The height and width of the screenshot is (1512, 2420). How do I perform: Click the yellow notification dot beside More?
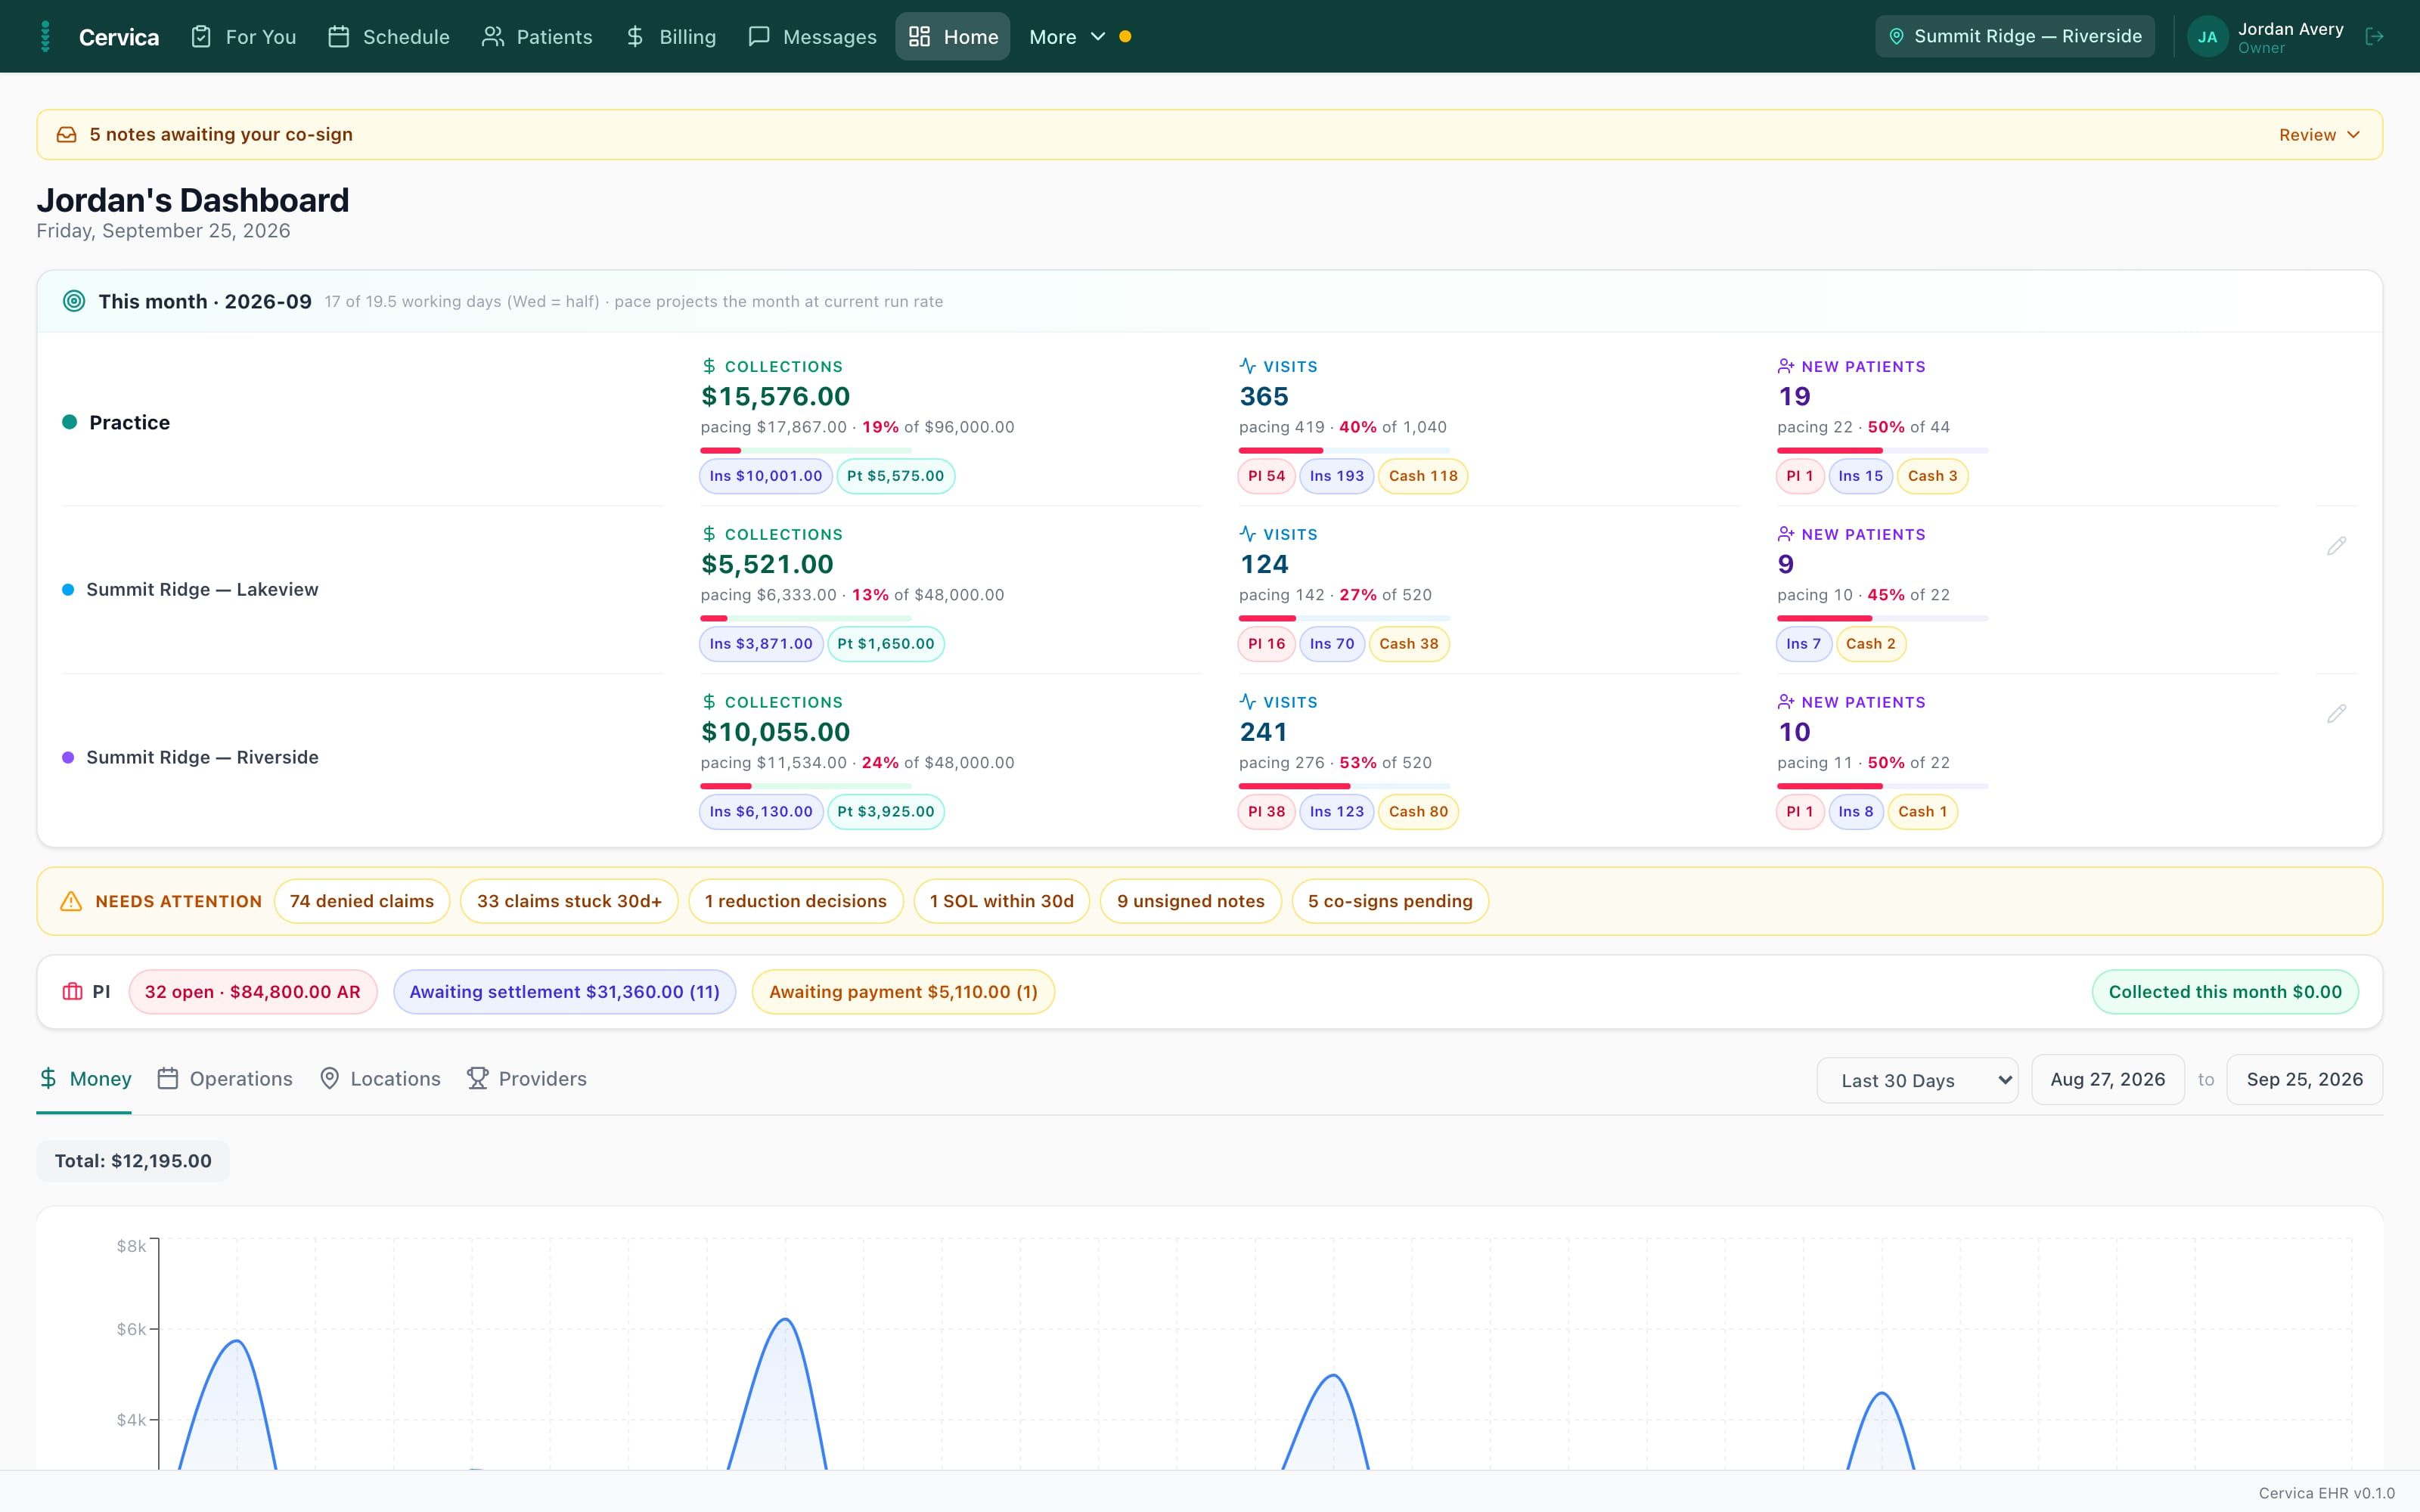pyautogui.click(x=1125, y=37)
